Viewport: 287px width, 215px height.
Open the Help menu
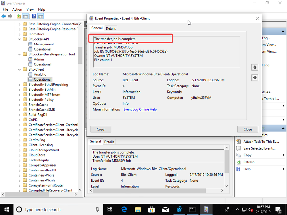point(42,9)
